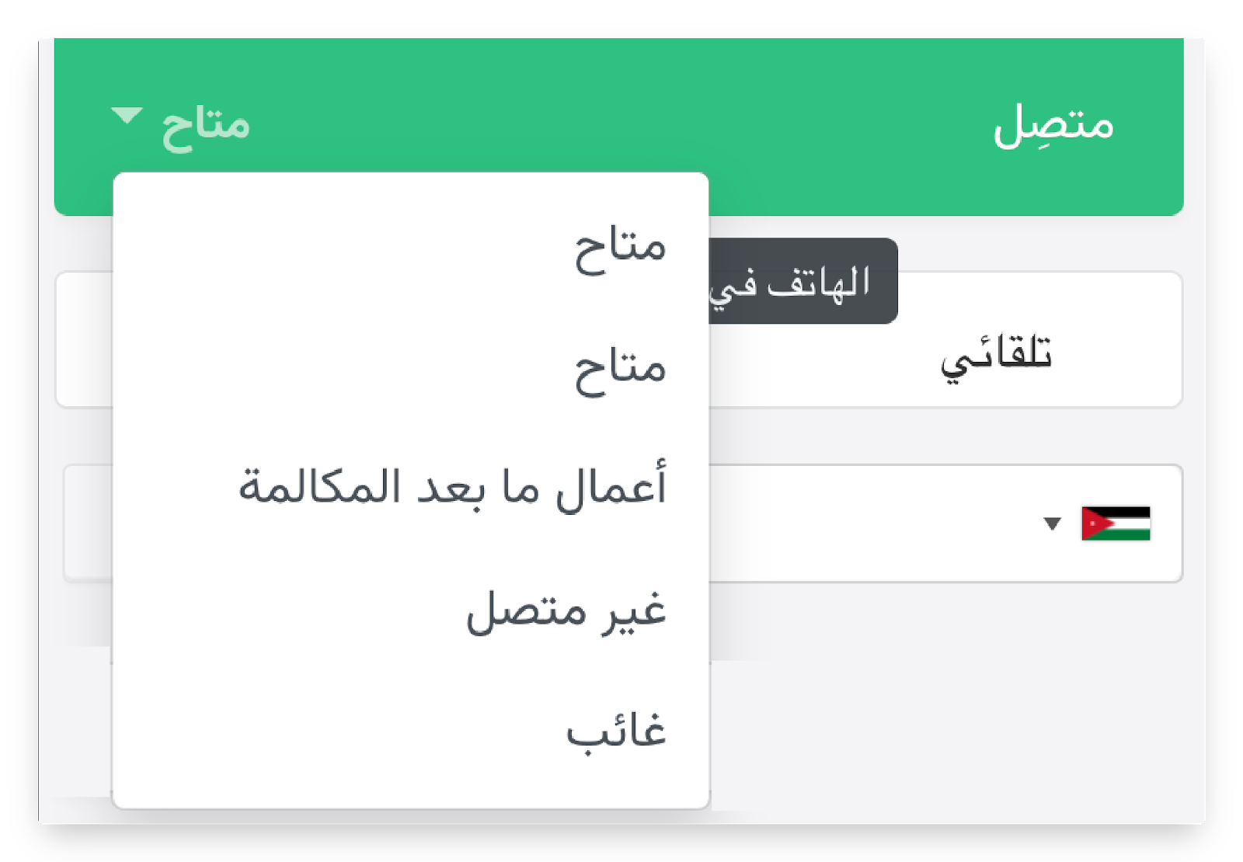
Task: Choose أعمال ما بعد المكالمة status
Action: [x=452, y=488]
